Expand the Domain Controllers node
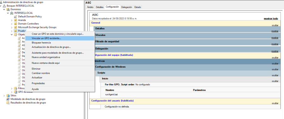 tap(12, 24)
